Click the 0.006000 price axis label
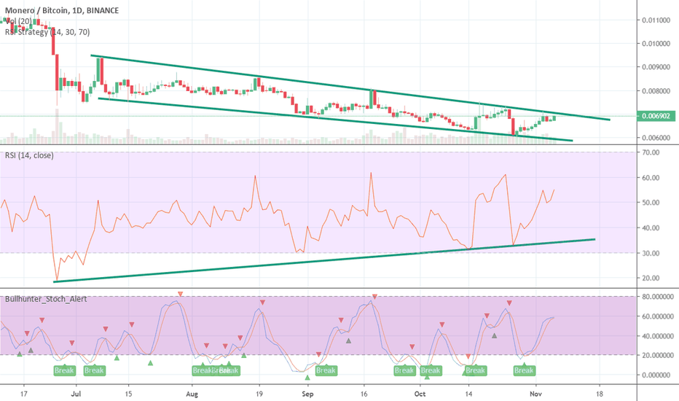The image size is (679, 401). [x=656, y=138]
